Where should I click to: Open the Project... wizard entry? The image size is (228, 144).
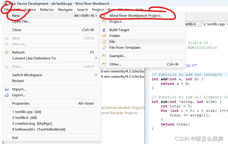click(117, 21)
